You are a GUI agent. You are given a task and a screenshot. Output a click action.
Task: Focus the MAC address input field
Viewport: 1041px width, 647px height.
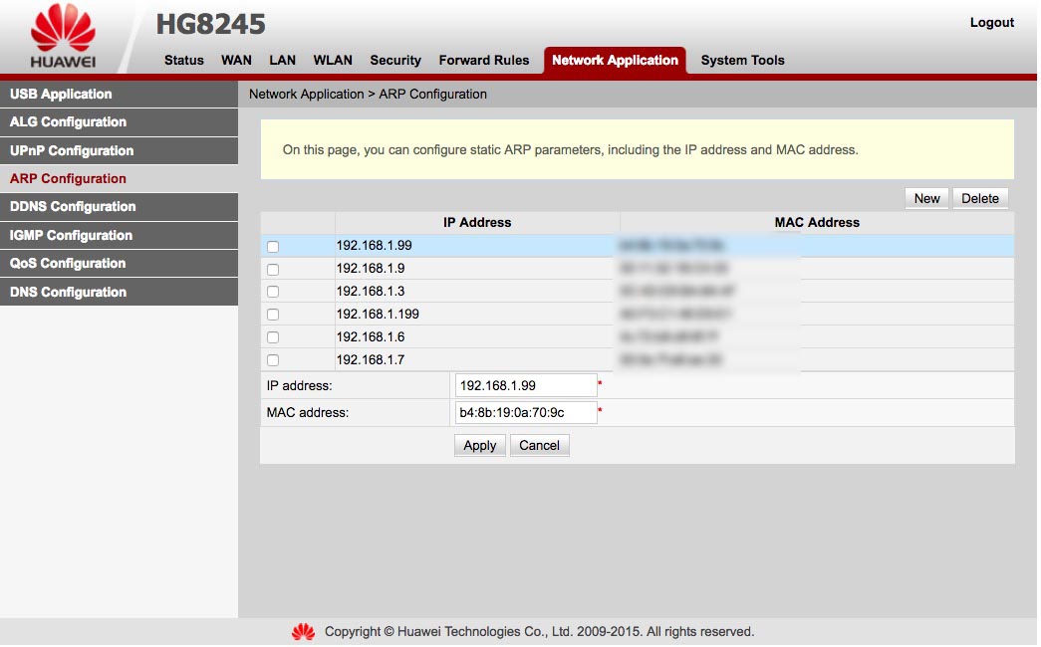click(x=526, y=413)
